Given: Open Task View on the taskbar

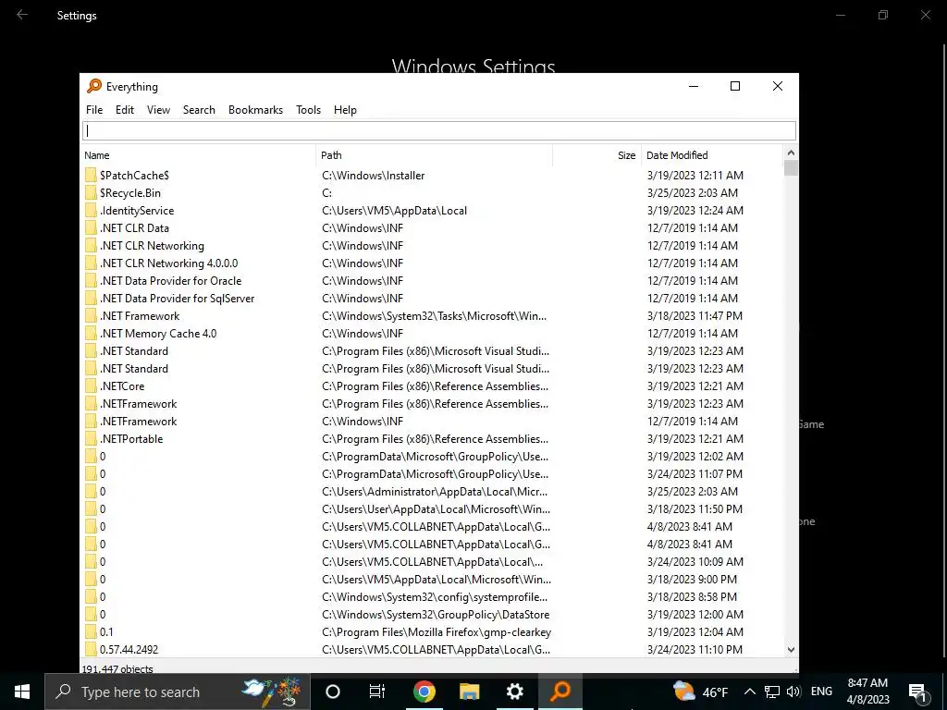Looking at the screenshot, I should click(x=377, y=692).
